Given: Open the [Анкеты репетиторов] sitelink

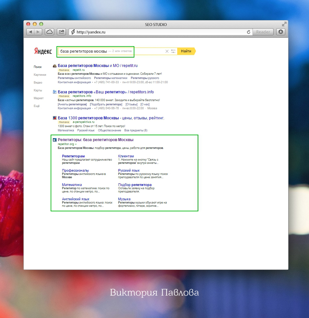Looking at the screenshot, I should 72,104.
